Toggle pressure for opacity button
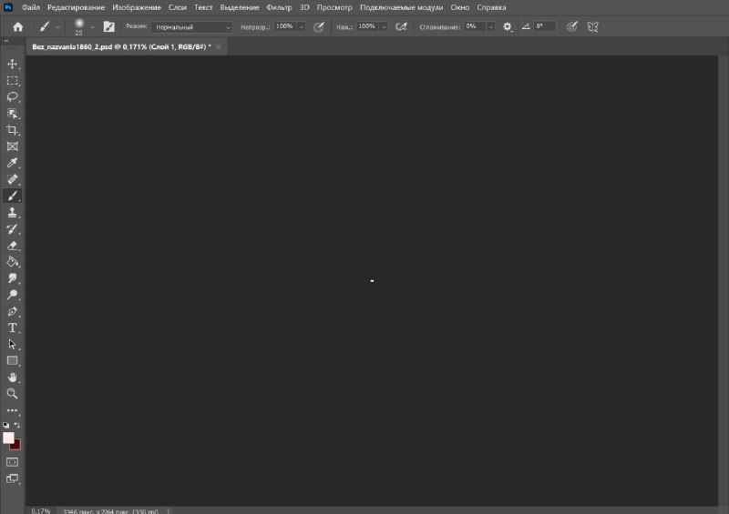Image resolution: width=729 pixels, height=514 pixels. tap(318, 27)
